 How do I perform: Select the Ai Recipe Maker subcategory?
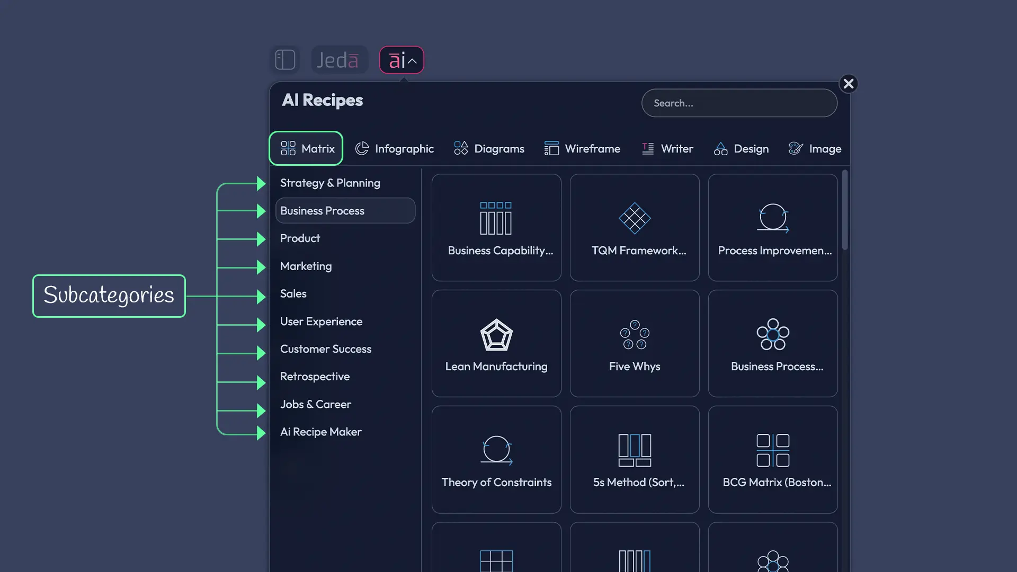320,432
